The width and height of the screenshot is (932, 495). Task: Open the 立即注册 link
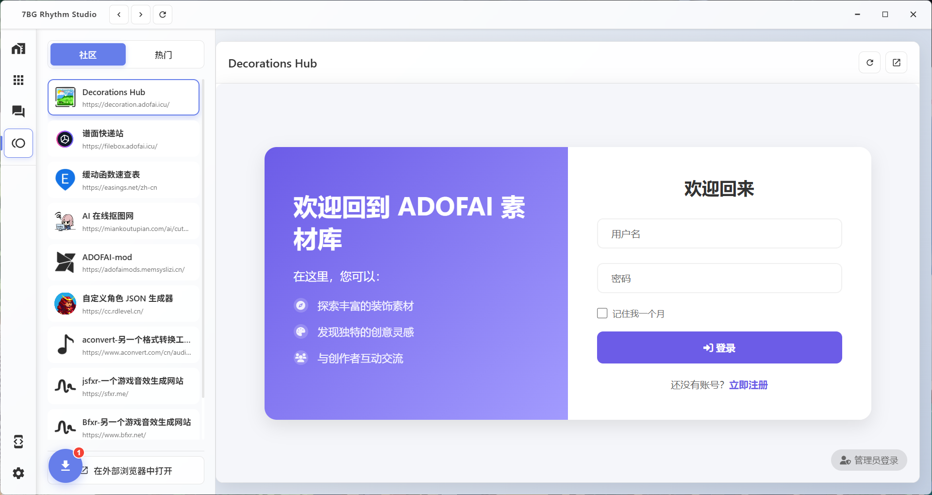coord(748,385)
